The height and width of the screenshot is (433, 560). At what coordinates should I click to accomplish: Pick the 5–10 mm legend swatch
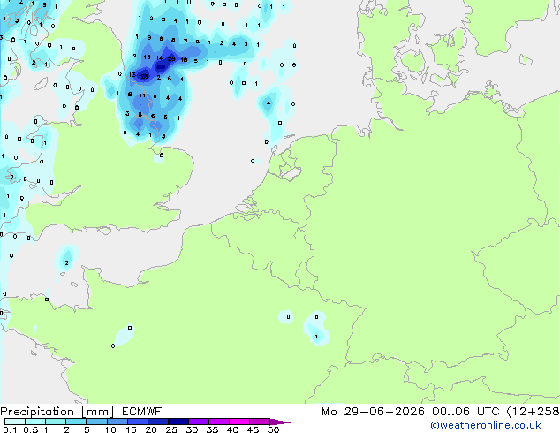click(x=96, y=422)
